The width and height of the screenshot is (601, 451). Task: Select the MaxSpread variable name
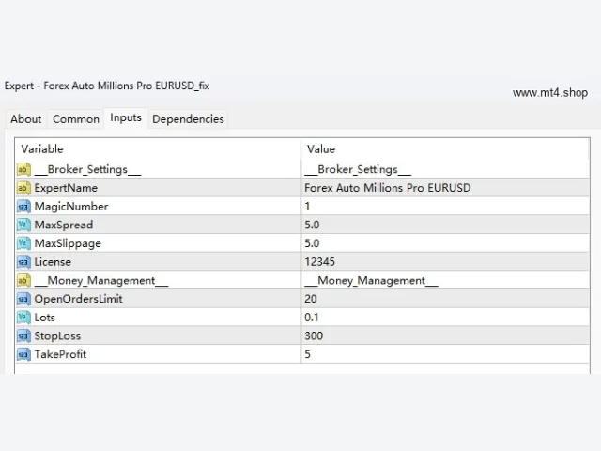click(x=64, y=225)
